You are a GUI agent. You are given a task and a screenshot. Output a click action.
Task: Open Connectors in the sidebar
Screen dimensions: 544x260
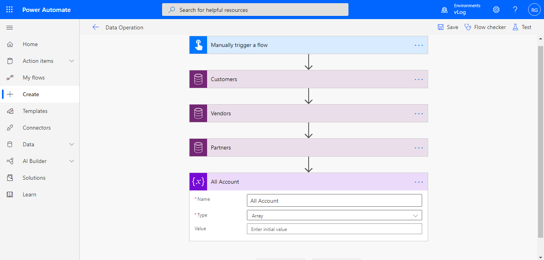click(40, 128)
